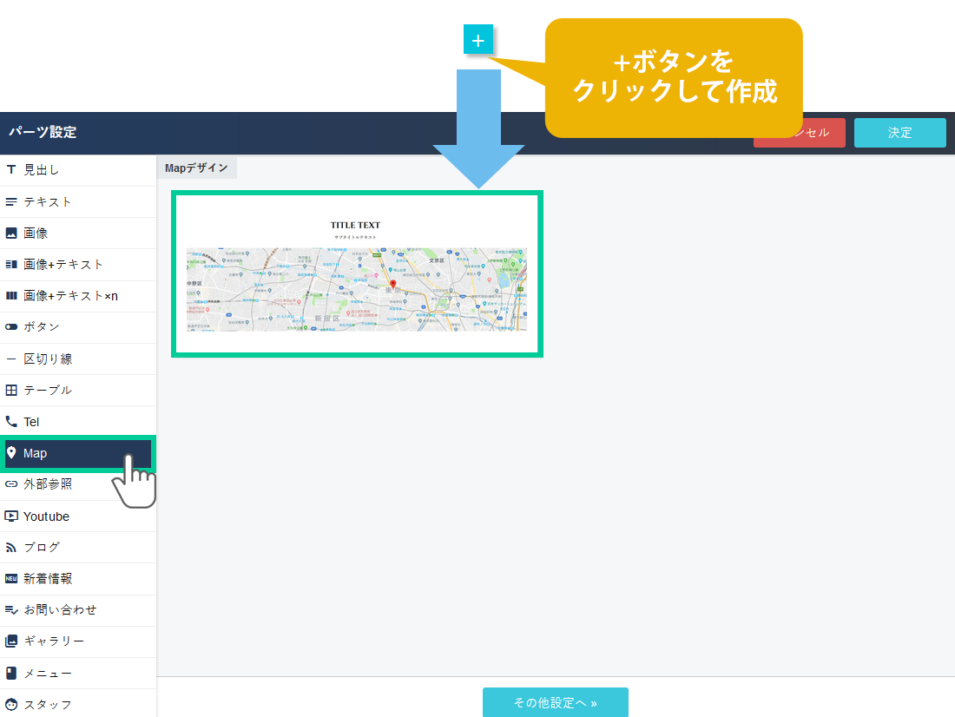Viewport: 955px width, 717px height.
Task: Choose 画像+テキスト×n in sidebar
Action: click(x=70, y=296)
